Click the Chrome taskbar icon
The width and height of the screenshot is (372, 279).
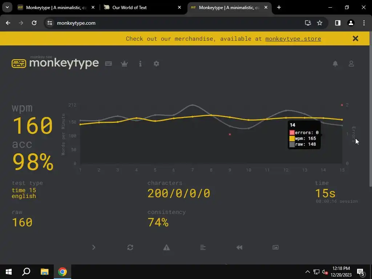(x=62, y=272)
